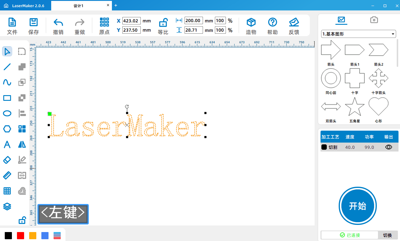400x241 pixels.
Task: Click the X coordinate input field
Action: (132, 21)
